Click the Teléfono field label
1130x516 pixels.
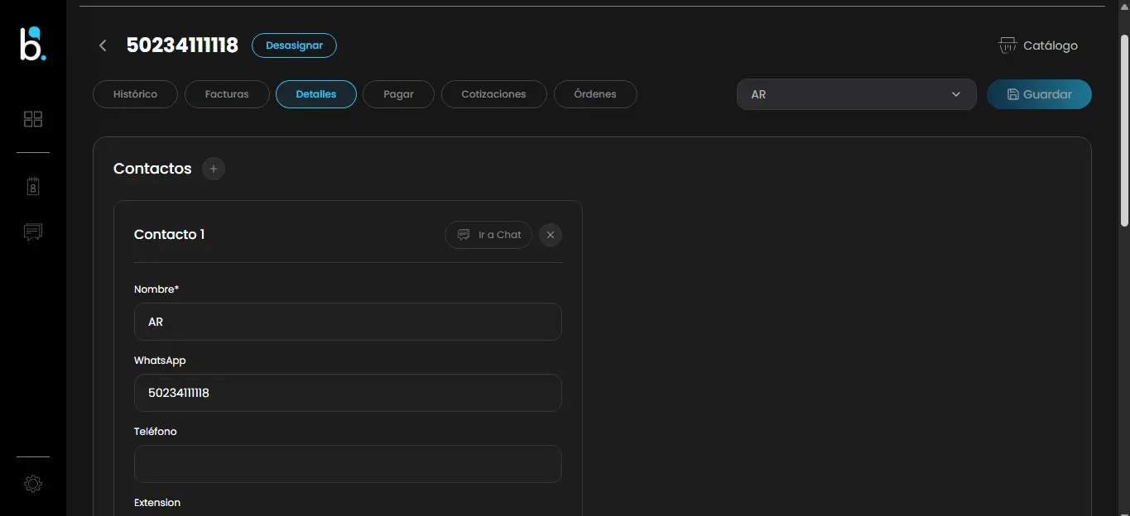[156, 432]
